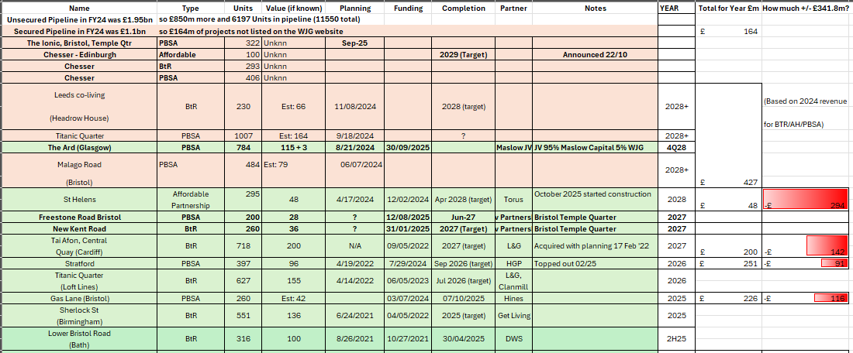853x353 pixels.
Task: Select the 'Type' column header cell
Action: tap(191, 9)
